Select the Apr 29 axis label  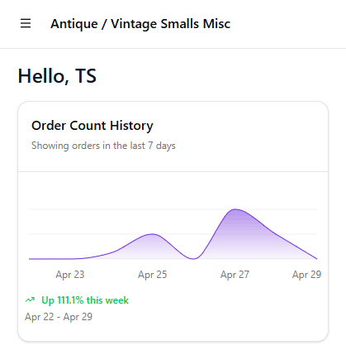[x=306, y=275]
